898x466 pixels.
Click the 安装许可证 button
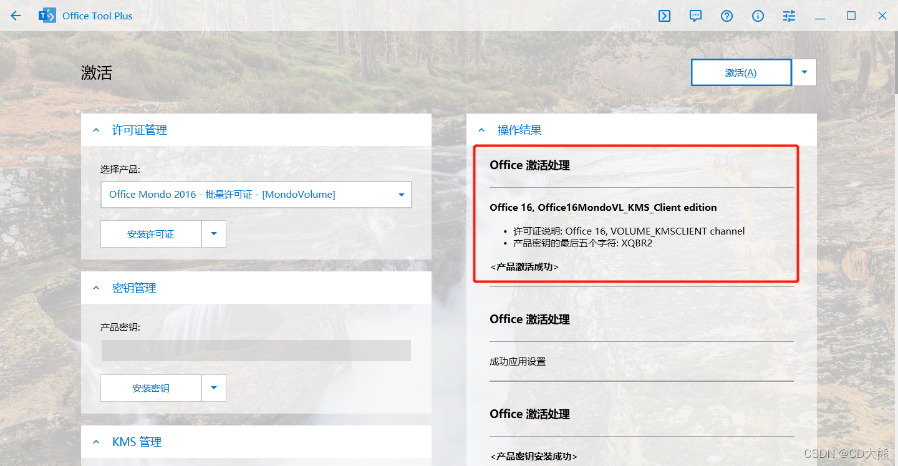[x=151, y=234]
